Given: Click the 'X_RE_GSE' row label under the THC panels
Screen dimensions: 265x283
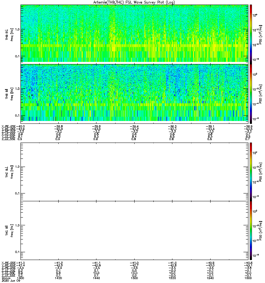Looking at the screenshot, I should (x=8, y=263).
